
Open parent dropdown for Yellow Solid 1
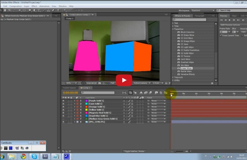158,110
